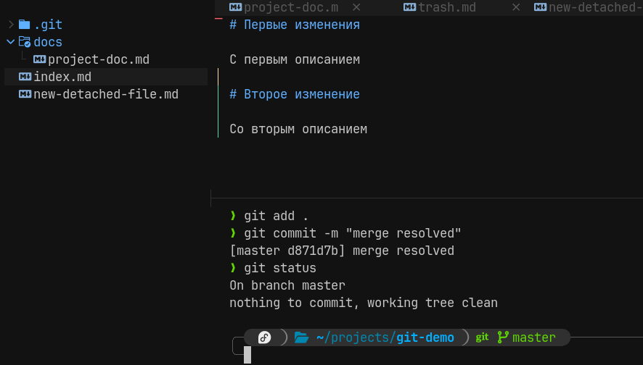The width and height of the screenshot is (643, 365).
Task: Click the docs folder icon with checkmark
Action: [25, 42]
